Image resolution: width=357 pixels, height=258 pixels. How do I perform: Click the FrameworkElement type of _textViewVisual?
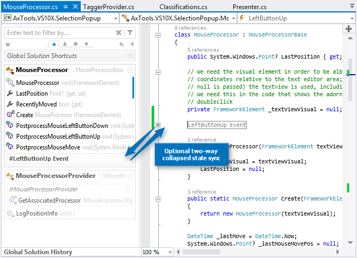pos(239,109)
